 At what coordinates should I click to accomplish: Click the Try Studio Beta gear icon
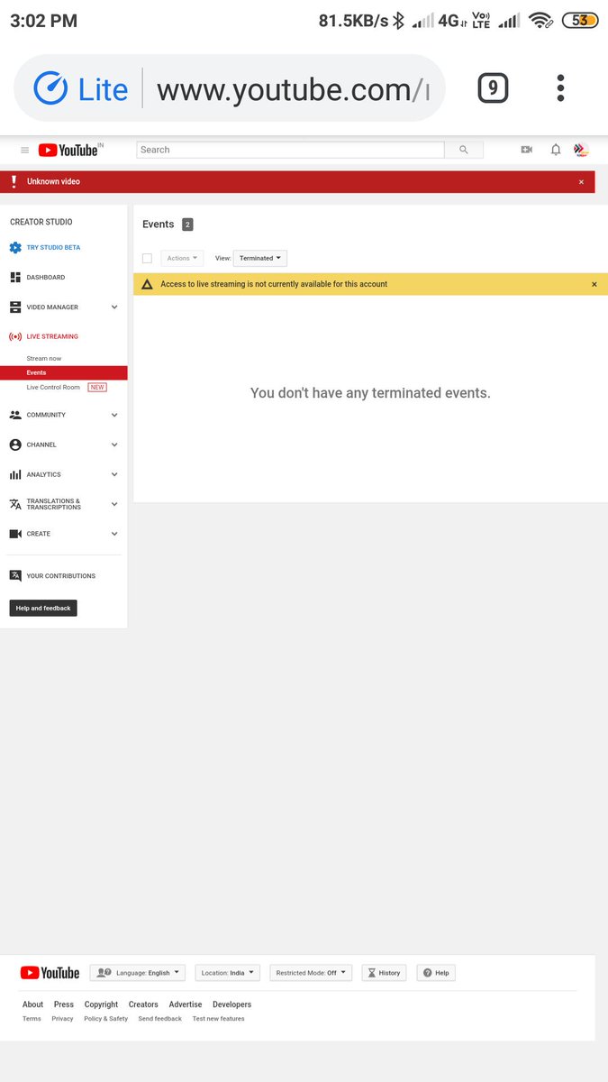pos(15,247)
